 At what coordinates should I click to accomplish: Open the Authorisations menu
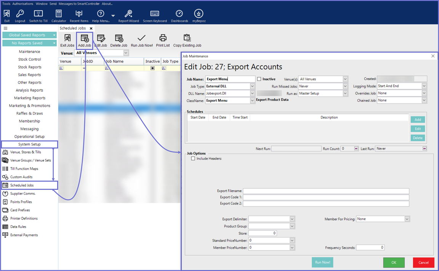tap(23, 4)
